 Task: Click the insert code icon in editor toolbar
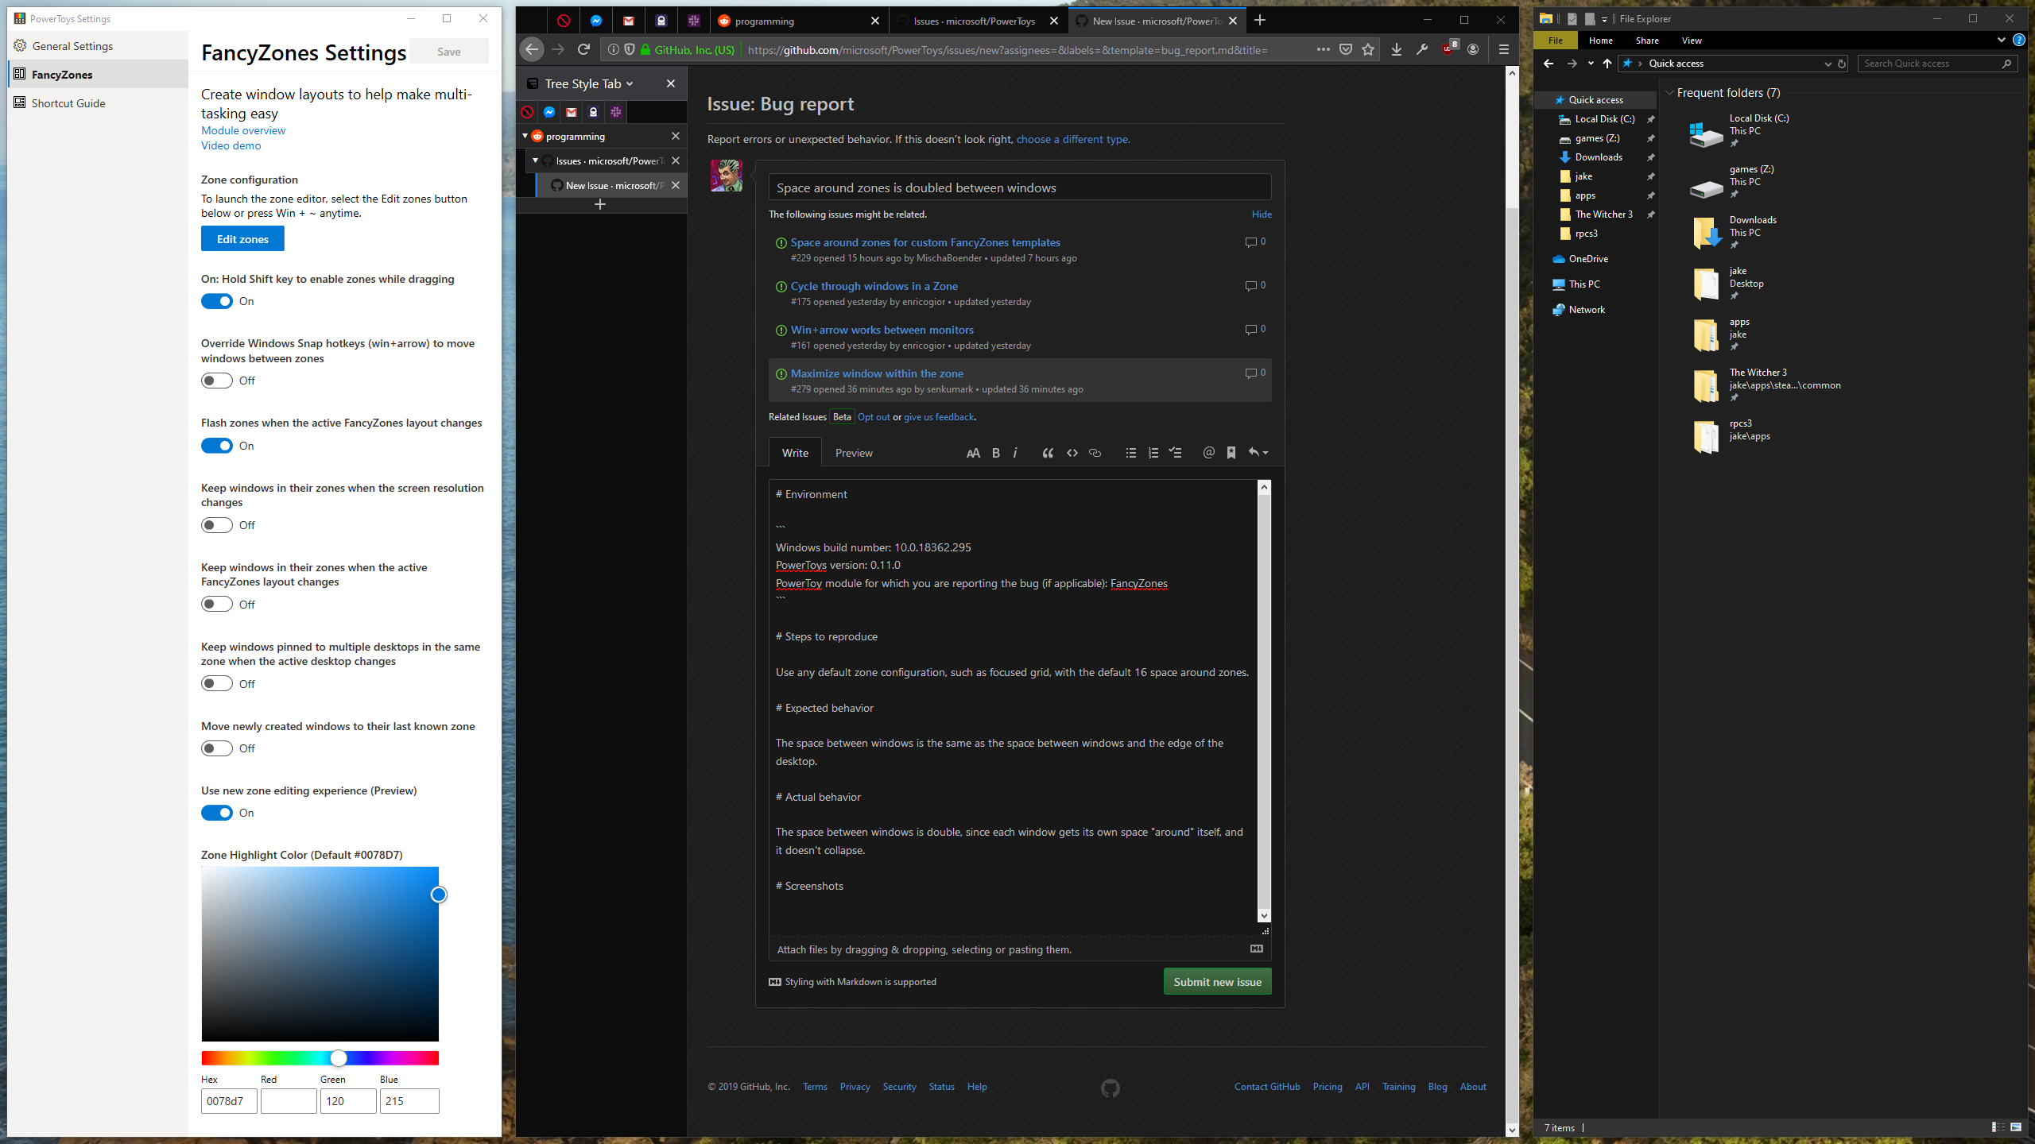coord(1072,453)
